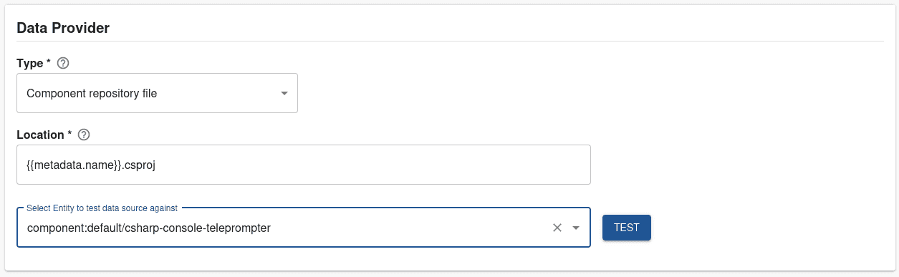Click the required asterisk next to Location
This screenshot has height=277, width=899.
pos(70,134)
